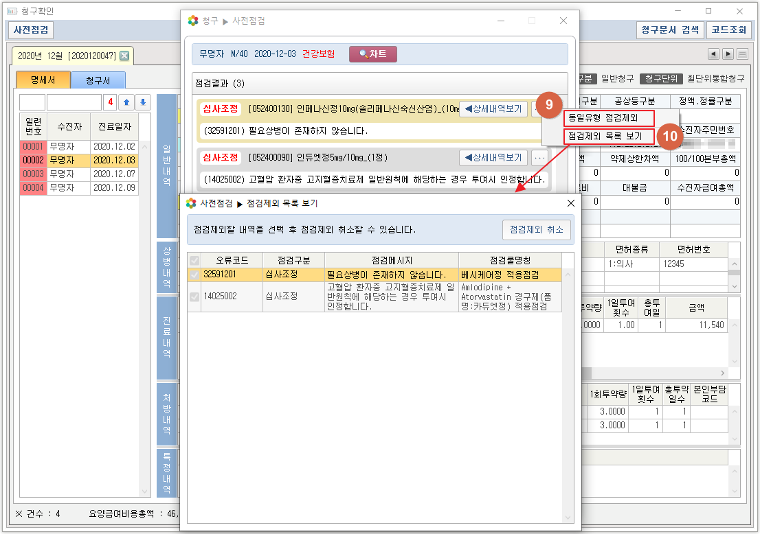Select 동일유형 점검제외 from the context menu
This screenshot has height=534, width=760.
point(607,118)
